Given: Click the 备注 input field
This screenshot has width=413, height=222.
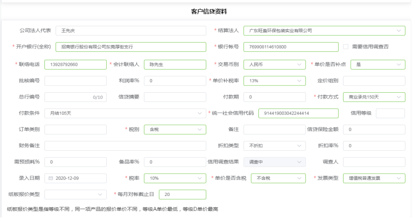Looking at the screenshot, I should [x=274, y=130].
